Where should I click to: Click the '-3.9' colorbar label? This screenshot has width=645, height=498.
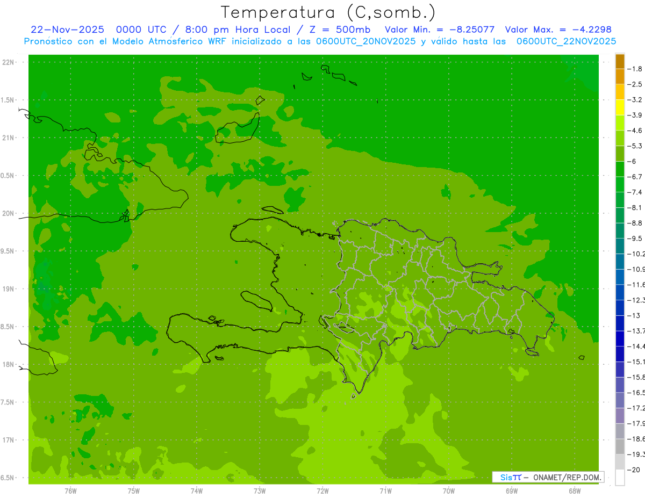pos(635,115)
